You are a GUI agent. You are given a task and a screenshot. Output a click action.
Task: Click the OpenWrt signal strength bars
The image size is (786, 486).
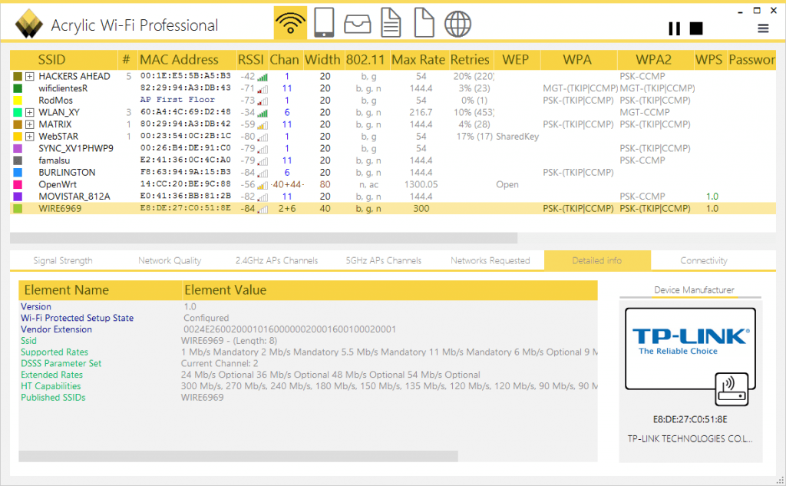pos(263,185)
